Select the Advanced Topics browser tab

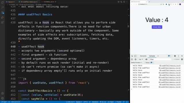pos(139,2)
